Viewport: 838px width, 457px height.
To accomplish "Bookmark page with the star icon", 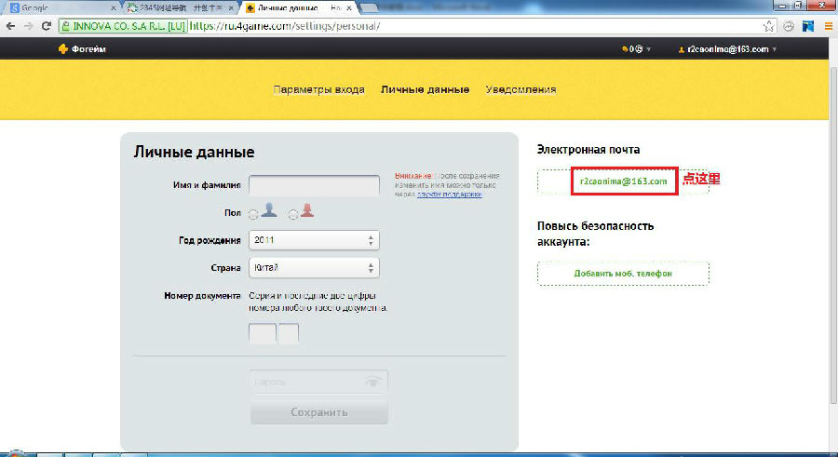I will click(x=772, y=26).
